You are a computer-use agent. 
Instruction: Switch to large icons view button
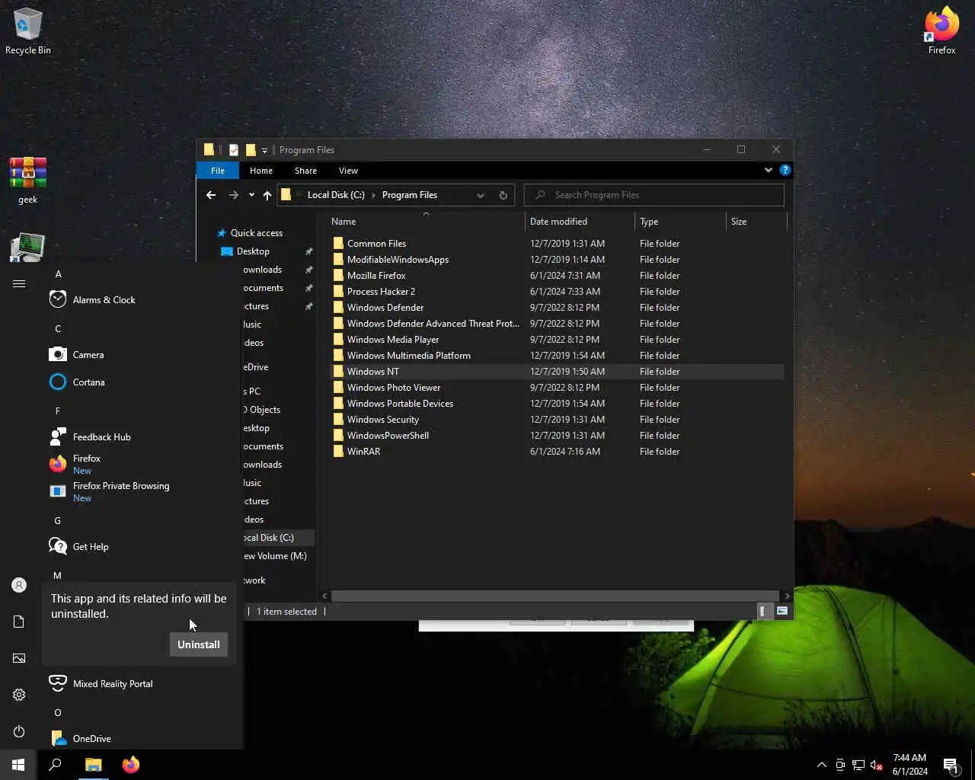click(782, 611)
